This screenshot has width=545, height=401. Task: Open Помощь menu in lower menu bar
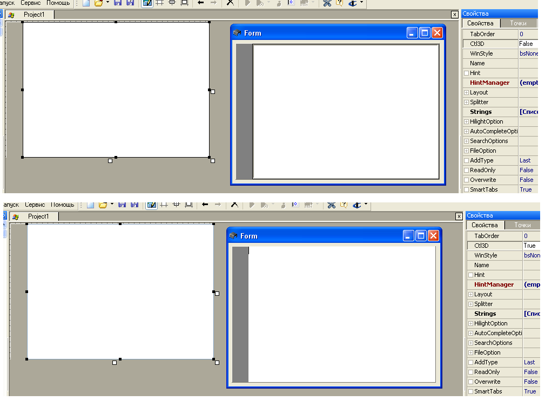pos(63,205)
